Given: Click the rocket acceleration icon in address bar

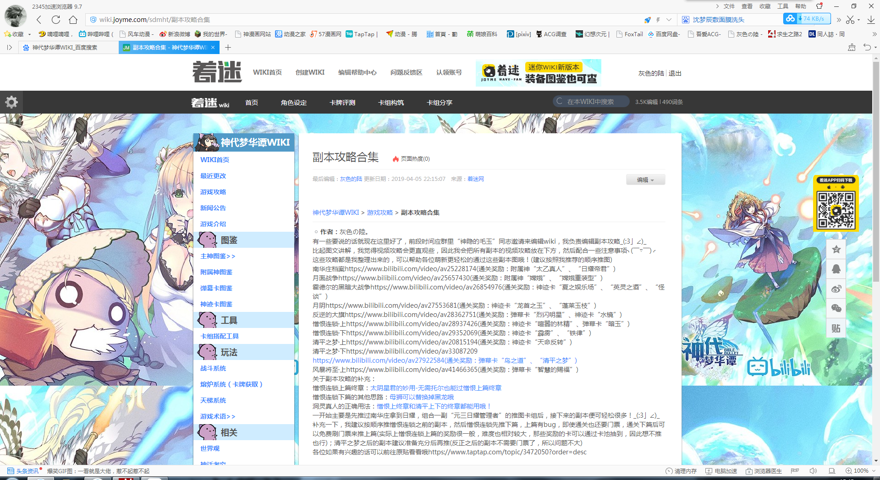Looking at the screenshot, I should (x=647, y=20).
